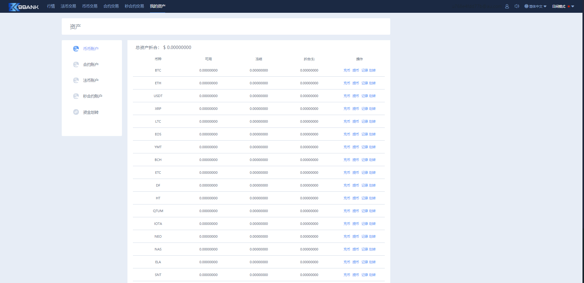Expand the 简体中文 language dropdown arrow
The image size is (584, 283).
[x=545, y=6]
